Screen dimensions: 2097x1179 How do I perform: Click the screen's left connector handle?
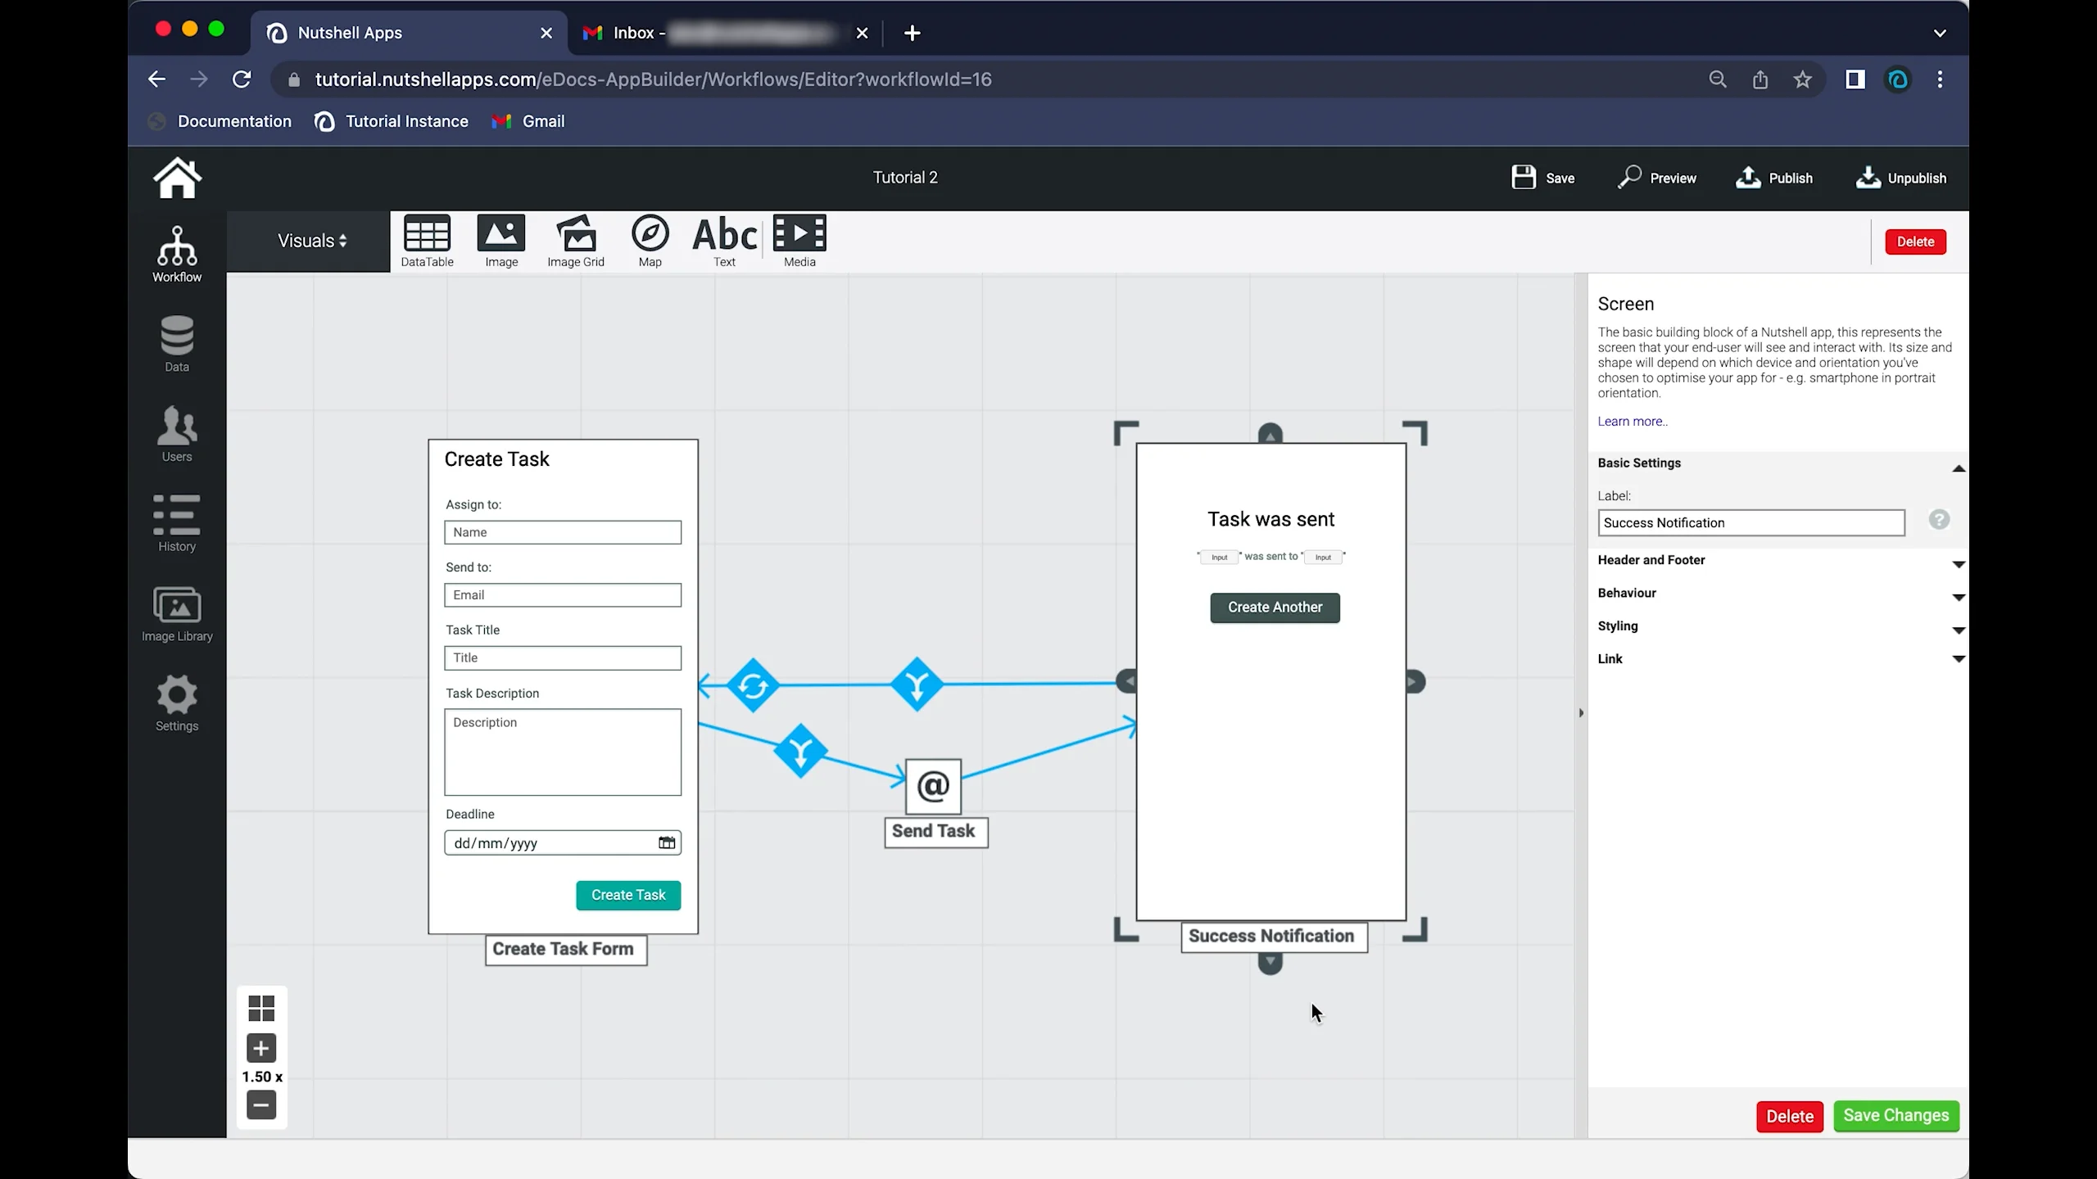pos(1126,681)
